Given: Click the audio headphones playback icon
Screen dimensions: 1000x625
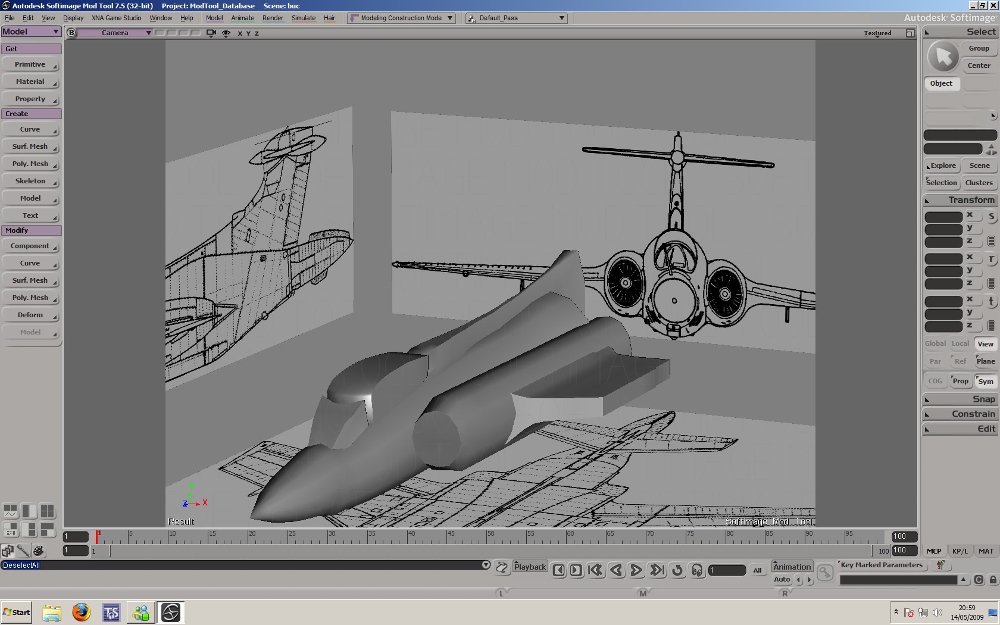Looking at the screenshot, I should point(697,570).
